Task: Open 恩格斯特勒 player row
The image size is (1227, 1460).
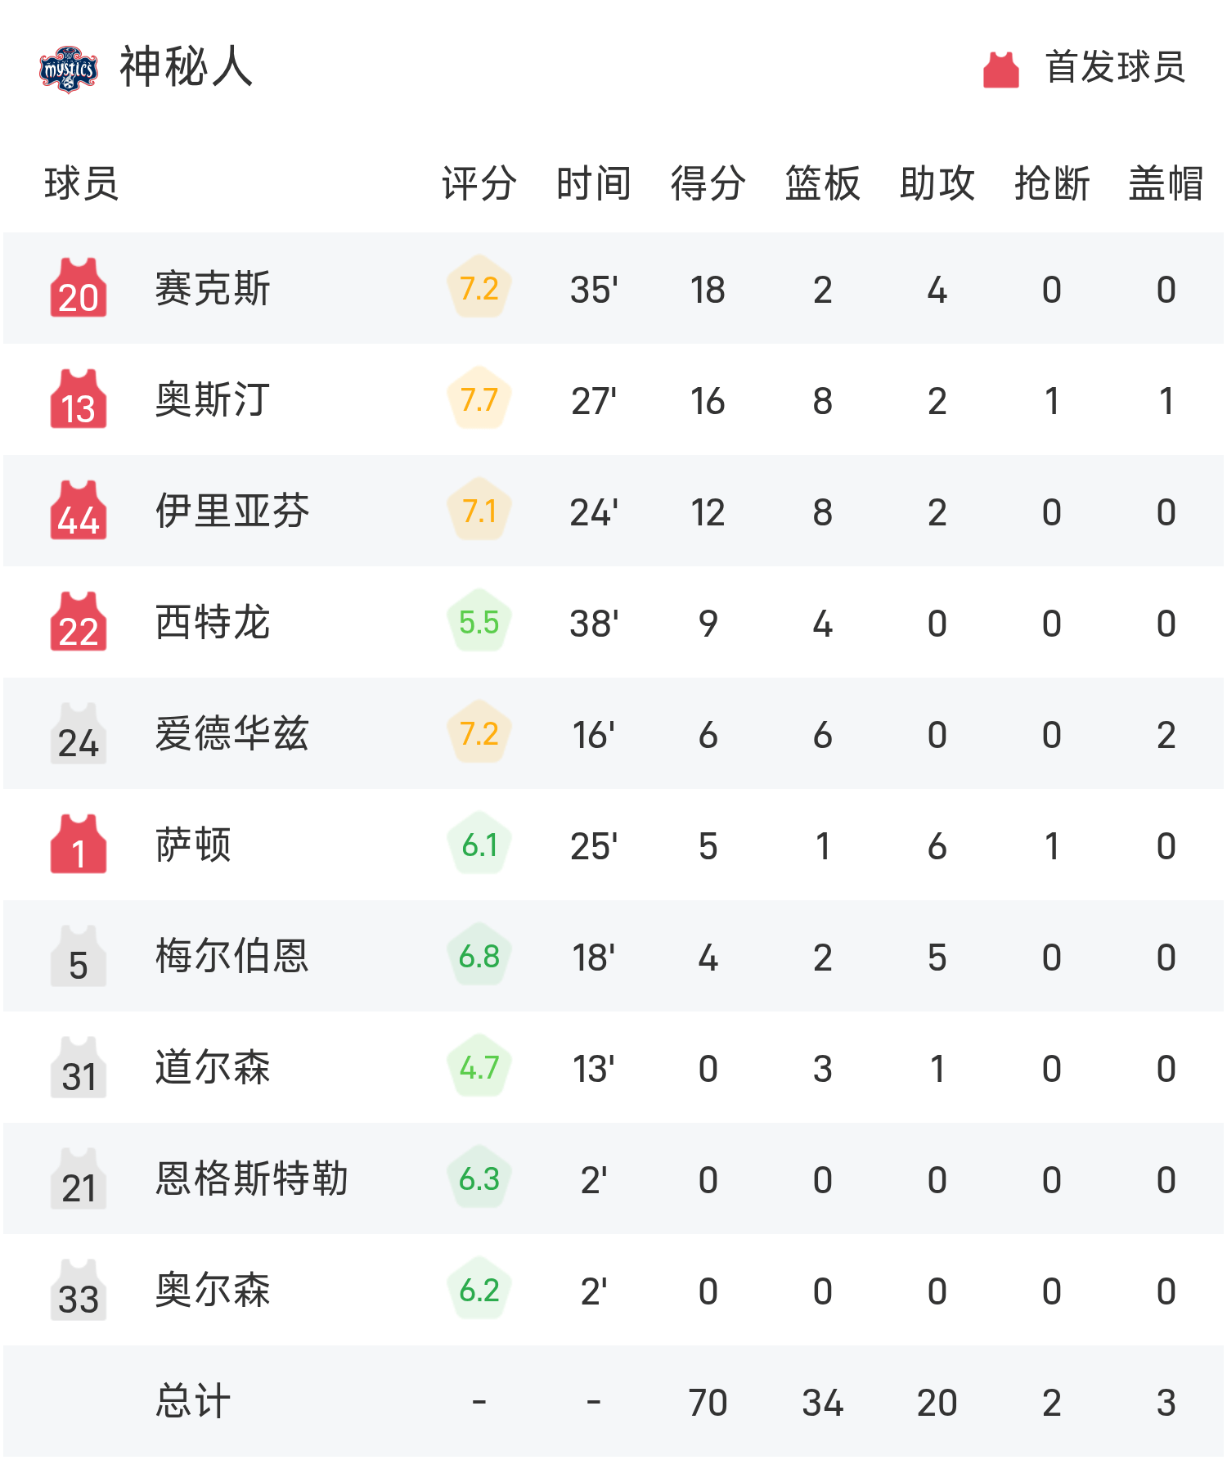Action: 613,1178
